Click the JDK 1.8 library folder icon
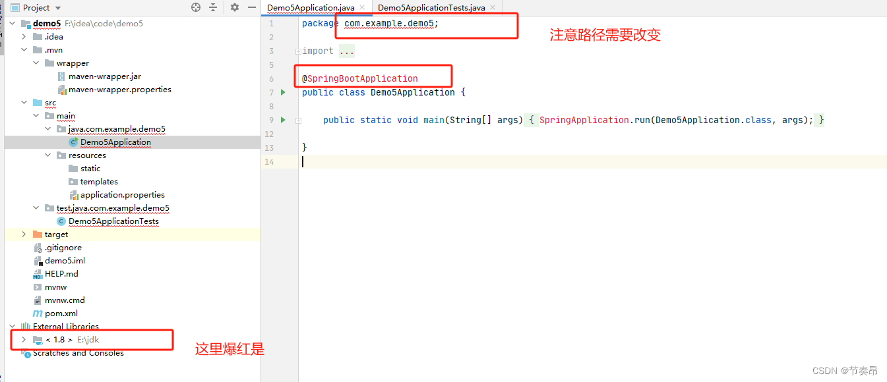 [x=38, y=340]
